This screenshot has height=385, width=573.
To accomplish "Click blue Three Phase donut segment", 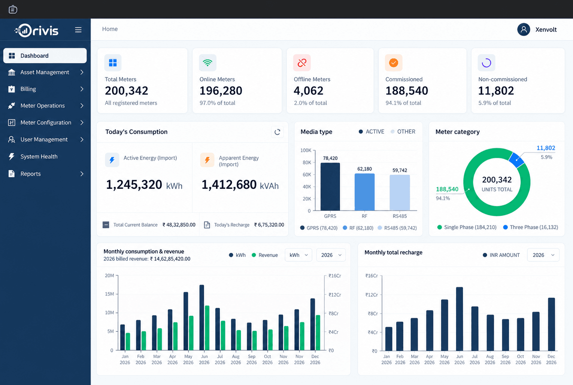I will (517, 160).
